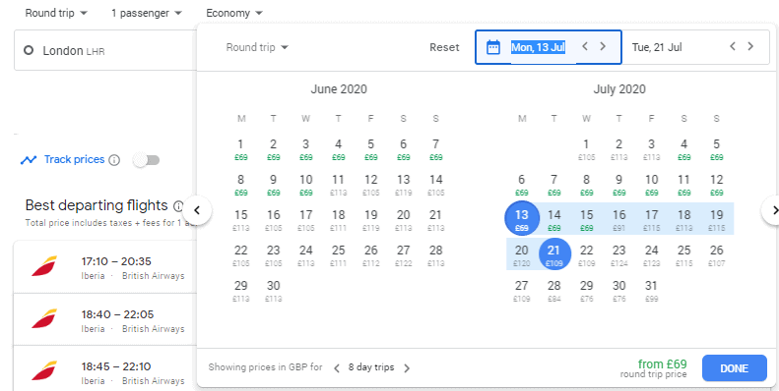
Task: Select the 17:10 – 20:35 Iberia flight
Action: [105, 267]
